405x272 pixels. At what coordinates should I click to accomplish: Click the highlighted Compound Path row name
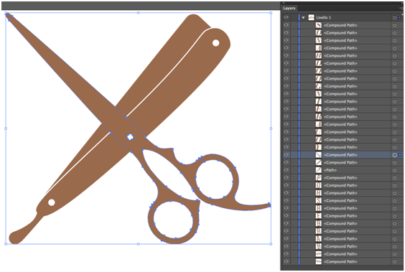click(x=340, y=155)
